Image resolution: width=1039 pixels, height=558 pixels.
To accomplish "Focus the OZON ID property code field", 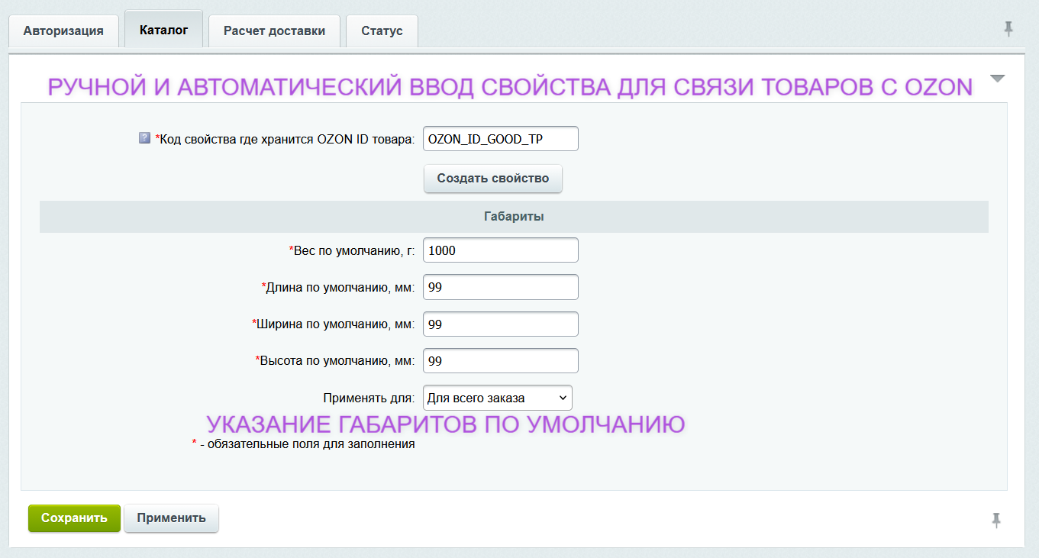I will click(501, 139).
